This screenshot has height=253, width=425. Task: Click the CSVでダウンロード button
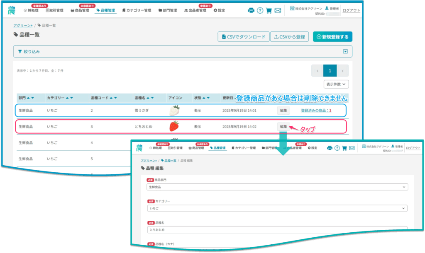pyautogui.click(x=244, y=37)
